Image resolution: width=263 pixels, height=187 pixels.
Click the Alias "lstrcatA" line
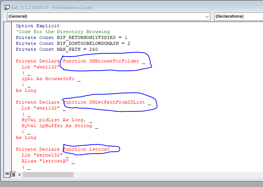pos(48,161)
